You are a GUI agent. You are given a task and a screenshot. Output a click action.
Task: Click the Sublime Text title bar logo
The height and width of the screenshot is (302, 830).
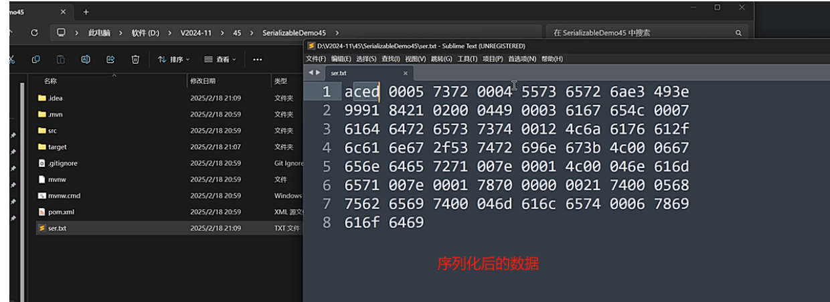(x=311, y=46)
